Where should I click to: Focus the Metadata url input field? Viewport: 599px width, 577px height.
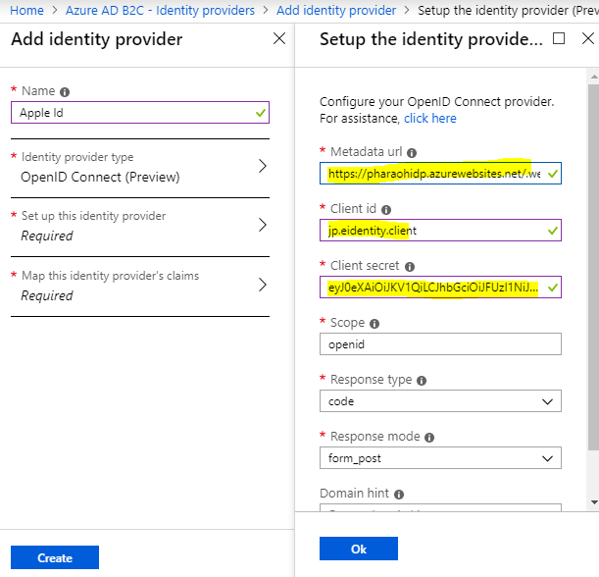440,174
